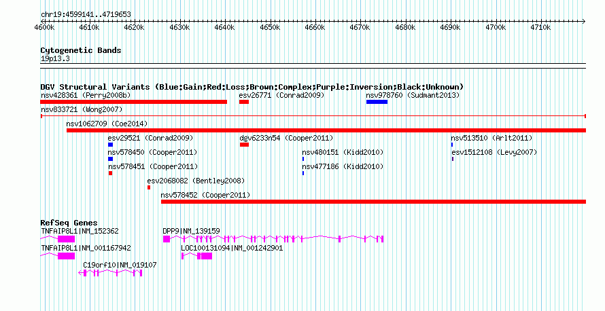Open the esv29521 (Conrad2009) variant label
The width and height of the screenshot is (605, 311).
pos(150,138)
